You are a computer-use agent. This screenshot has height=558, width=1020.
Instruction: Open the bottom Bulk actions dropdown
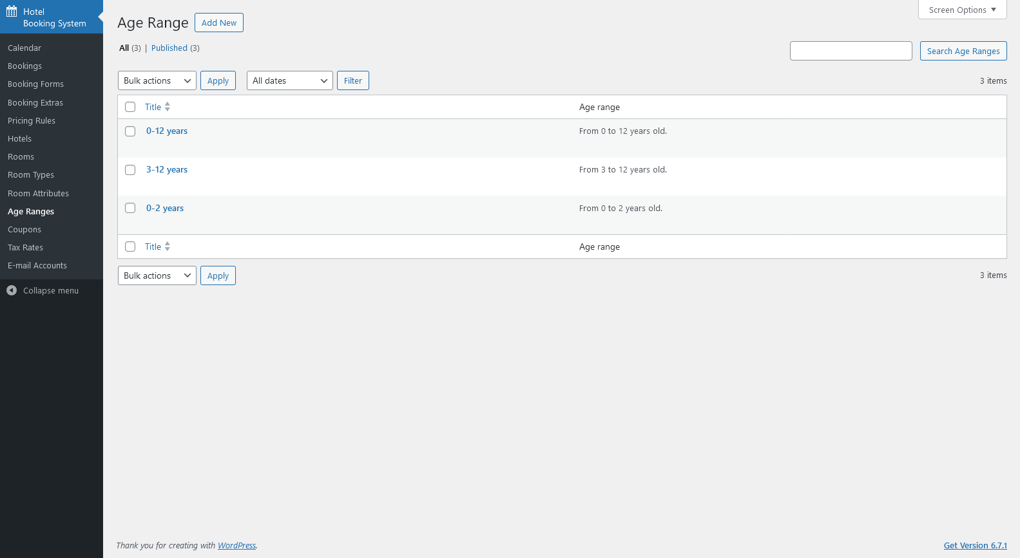click(x=157, y=275)
